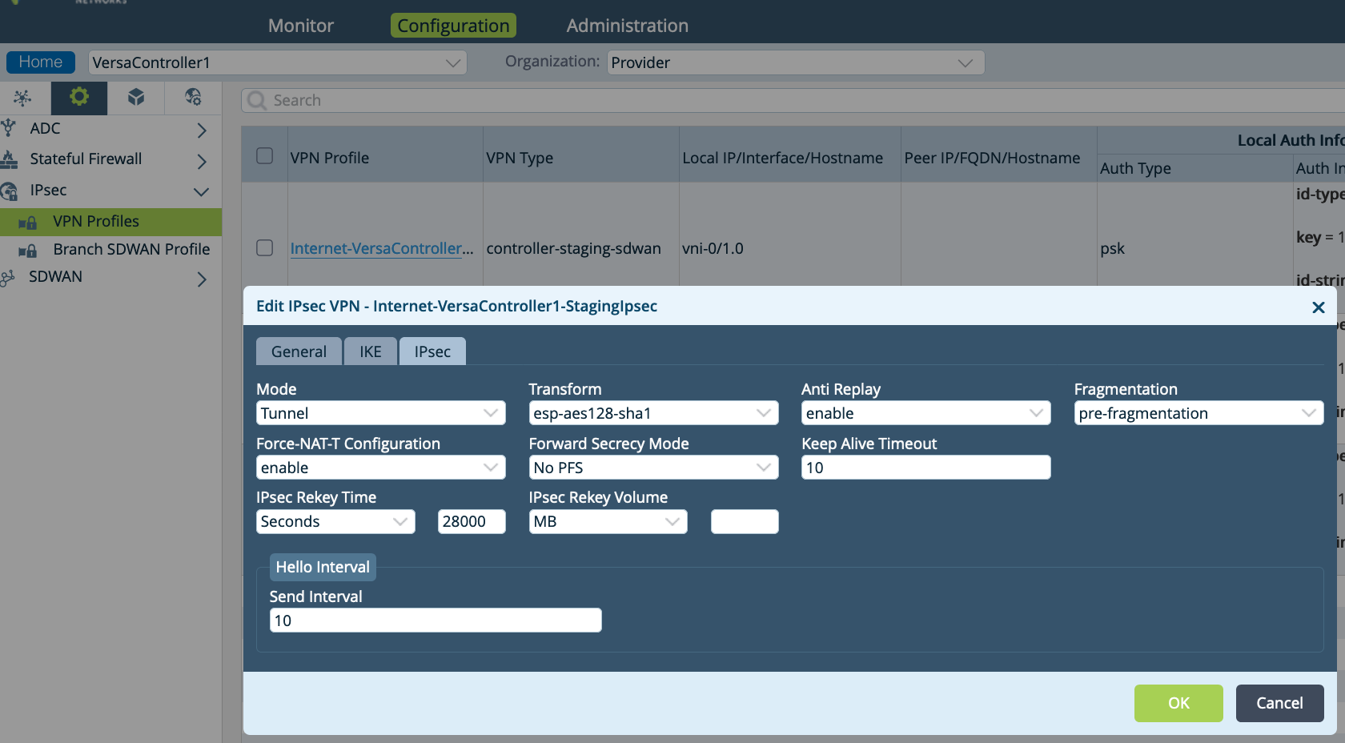This screenshot has width=1345, height=743.
Task: Switch to the Administration tab
Action: (x=628, y=26)
